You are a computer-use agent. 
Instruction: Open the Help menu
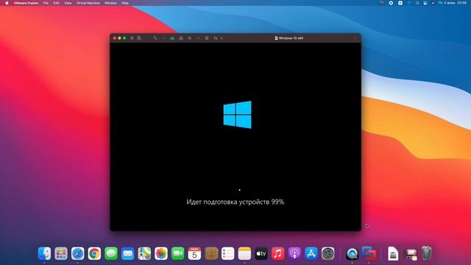click(x=125, y=3)
